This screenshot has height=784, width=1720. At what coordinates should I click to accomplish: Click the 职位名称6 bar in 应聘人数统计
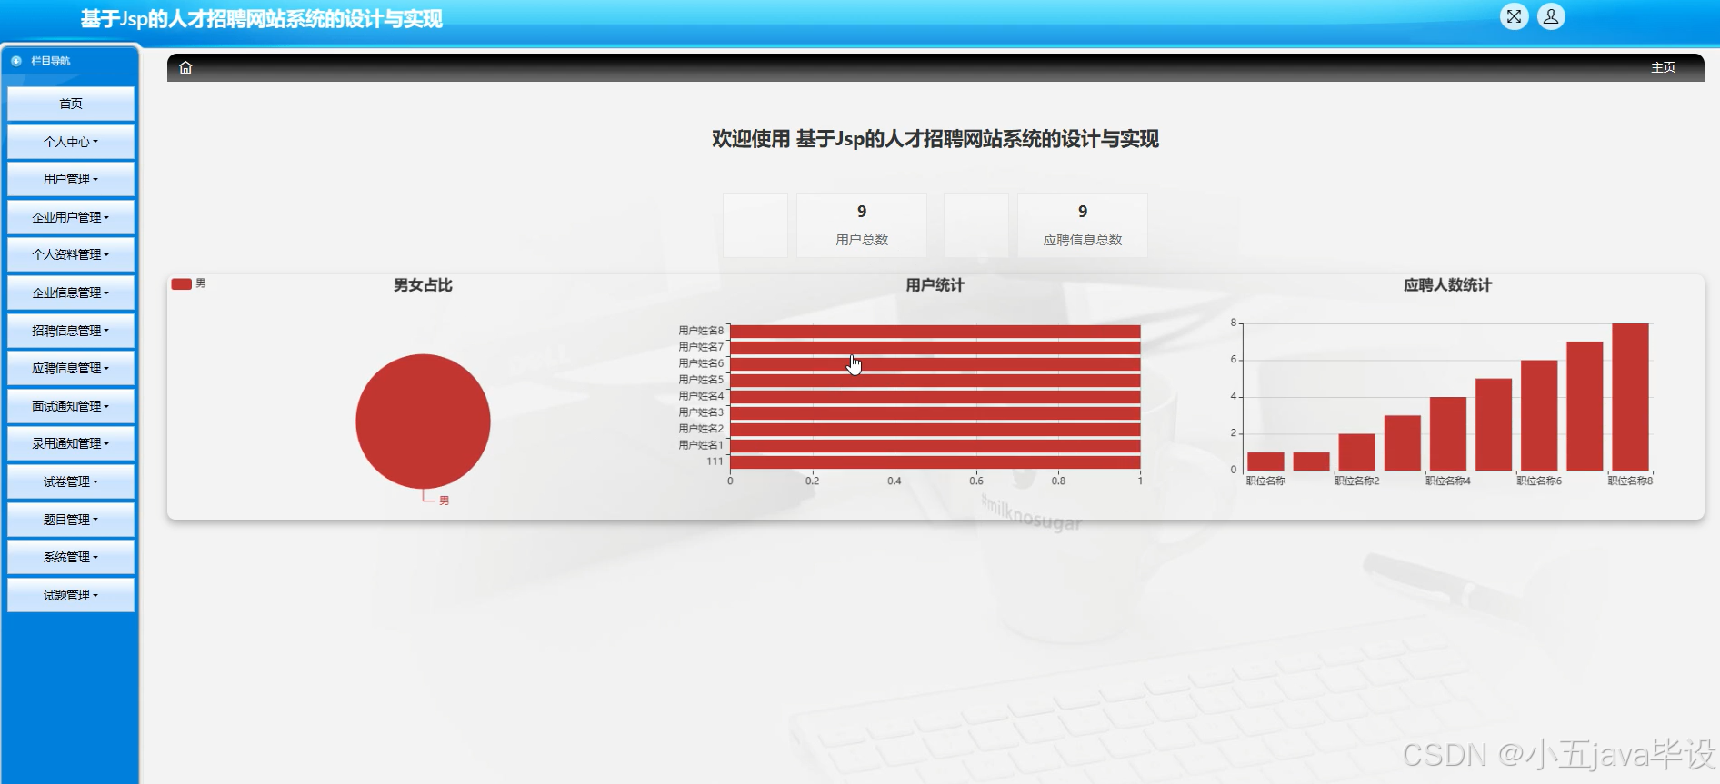coord(1539,415)
